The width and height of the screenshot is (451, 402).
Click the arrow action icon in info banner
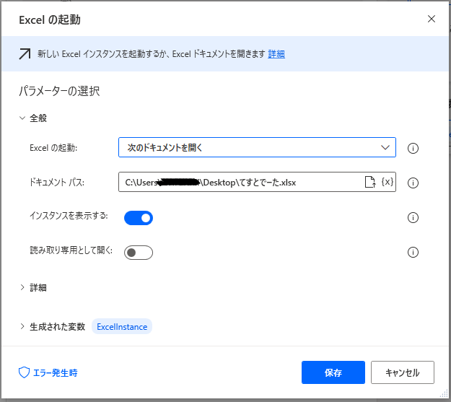(25, 53)
